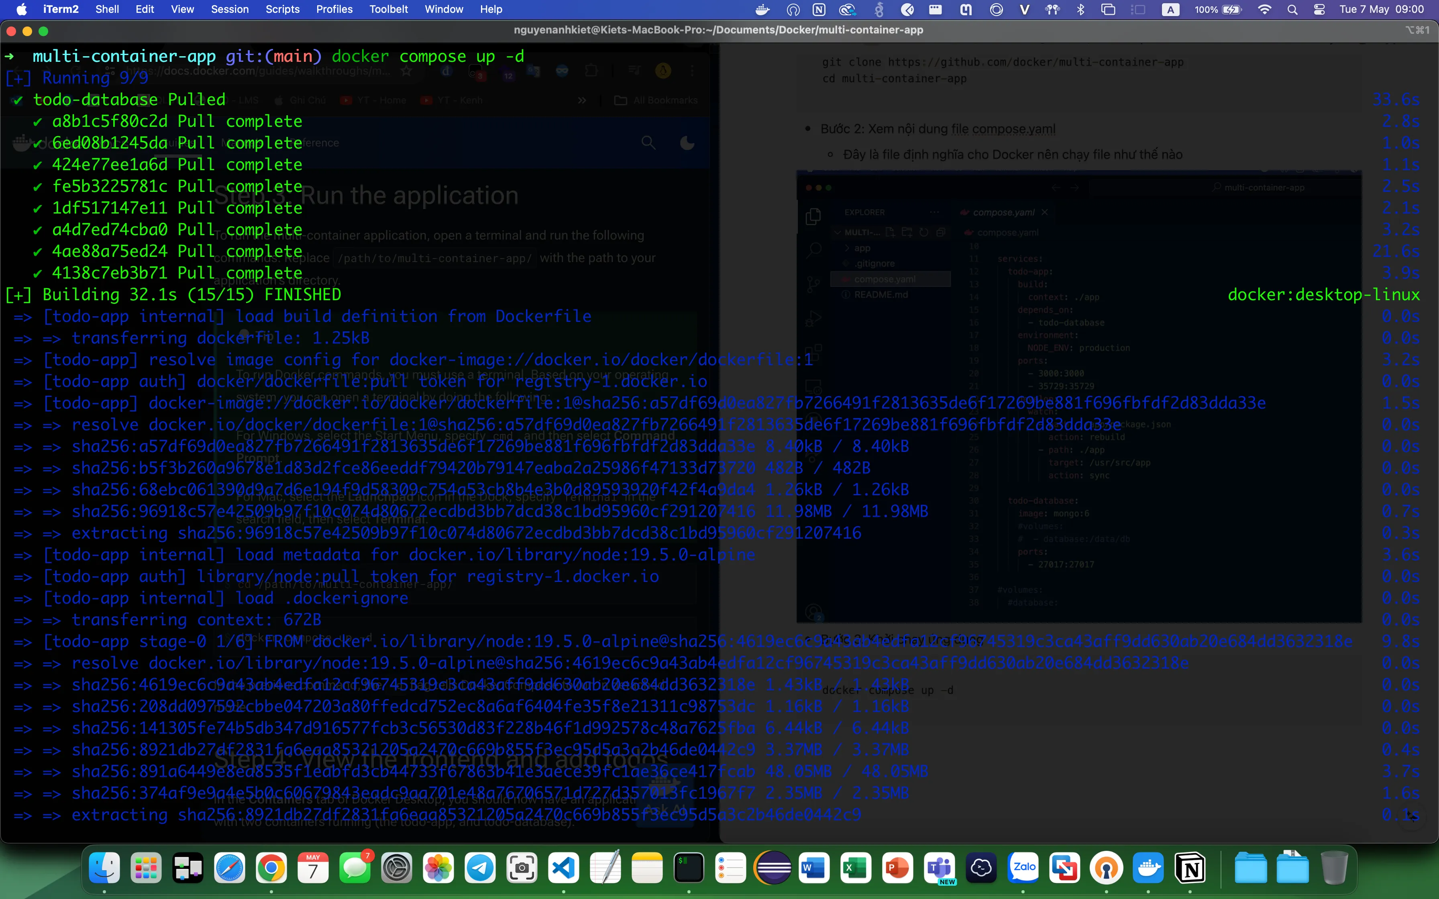Open the screen mirroring menu

click(x=1109, y=10)
